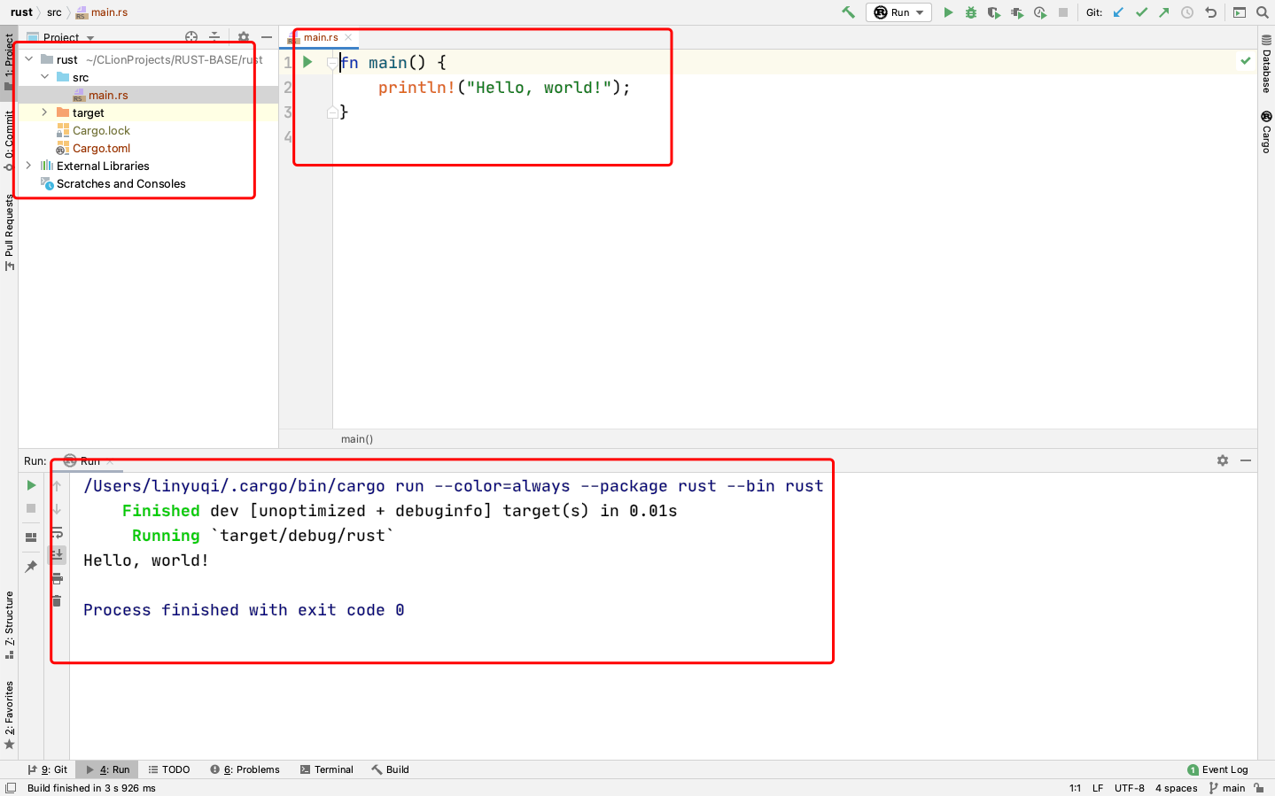Close the main.rs editor tab
The height and width of the screenshot is (796, 1275).
click(x=348, y=37)
